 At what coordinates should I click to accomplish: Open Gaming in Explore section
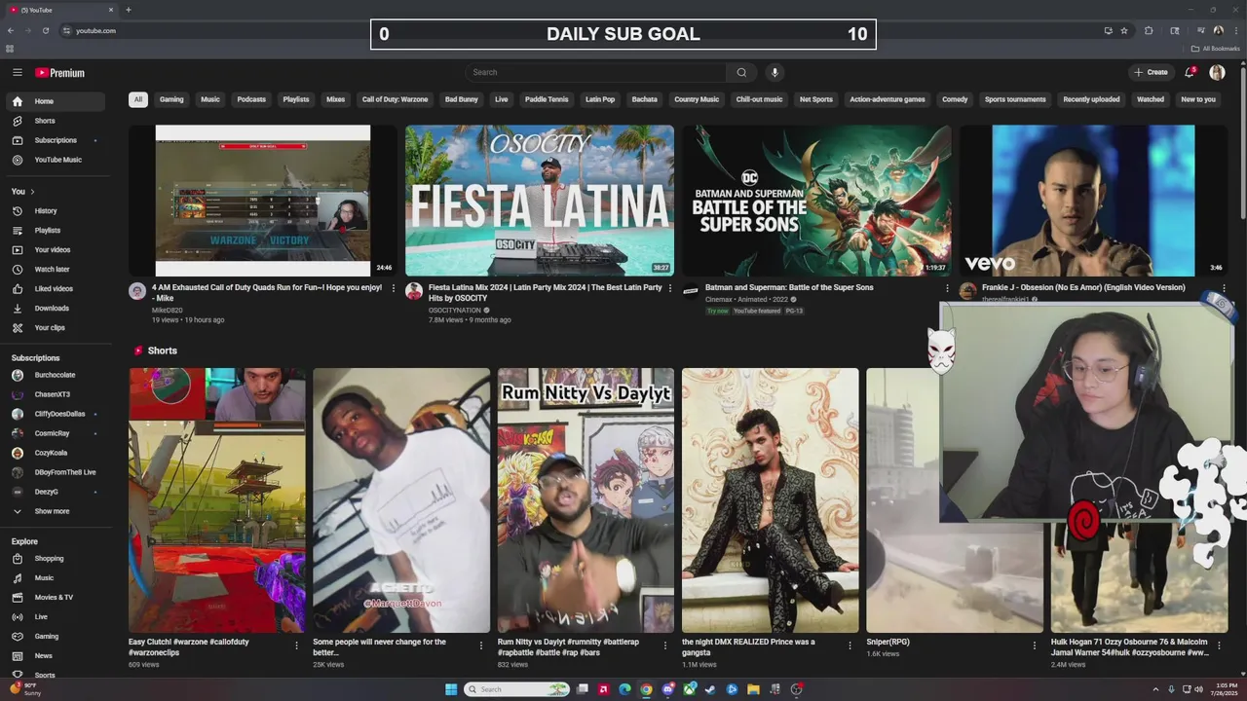[x=55, y=636]
